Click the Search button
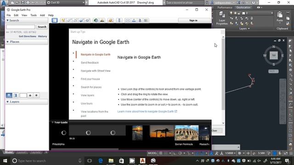The width and height of the screenshot is (294, 165). [x=42, y=27]
